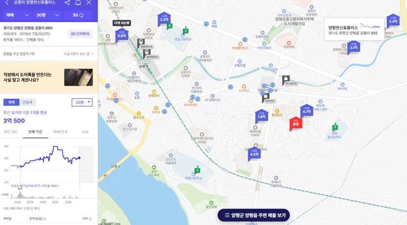Select the 4.7억 apartment marker
This screenshot has width=407, height=225.
[x=307, y=111]
